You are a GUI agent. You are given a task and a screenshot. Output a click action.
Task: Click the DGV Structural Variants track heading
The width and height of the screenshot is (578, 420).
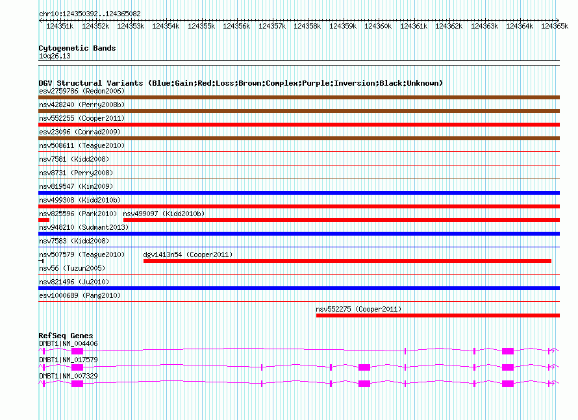tap(240, 83)
